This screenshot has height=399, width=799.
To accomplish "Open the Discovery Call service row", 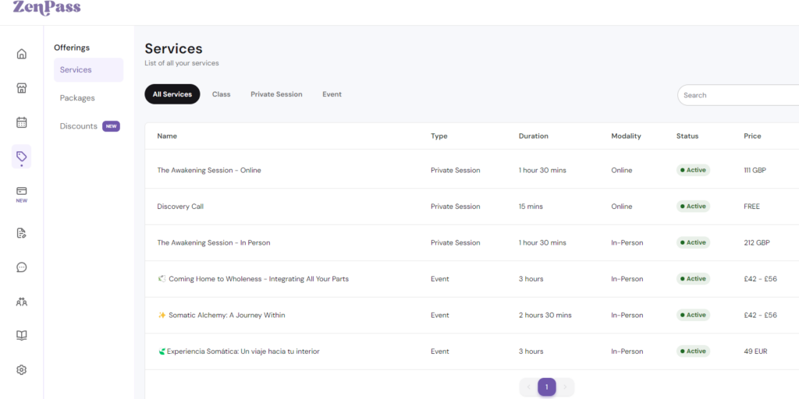I will 472,207.
